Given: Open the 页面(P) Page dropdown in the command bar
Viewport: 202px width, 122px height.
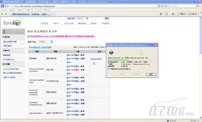Looking at the screenshot, I should pos(182,14).
